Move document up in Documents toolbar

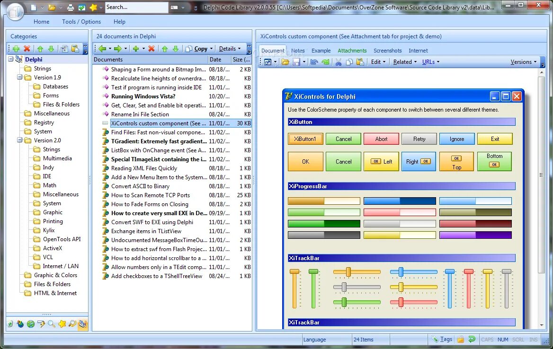(x=165, y=49)
